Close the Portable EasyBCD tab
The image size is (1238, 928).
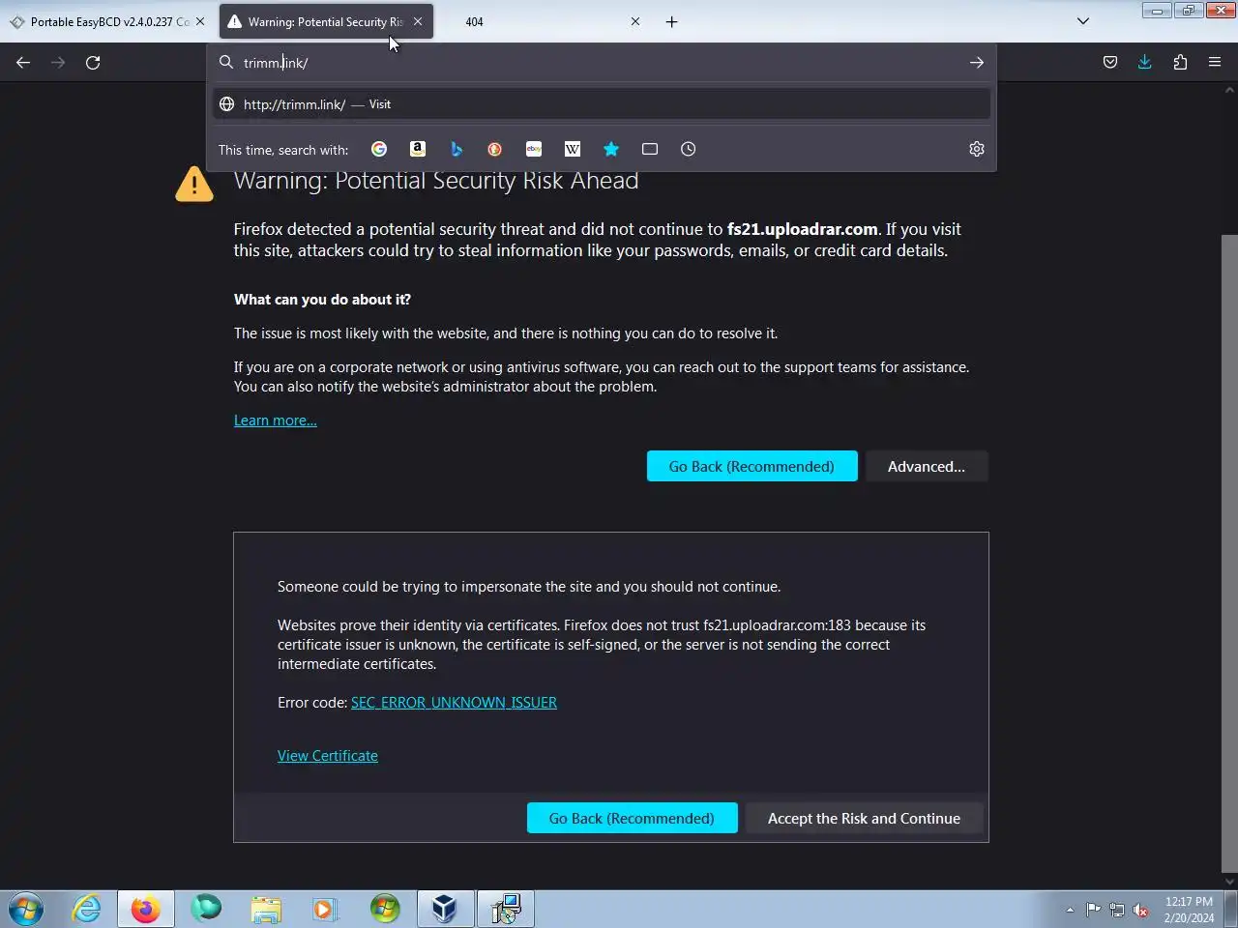200,21
